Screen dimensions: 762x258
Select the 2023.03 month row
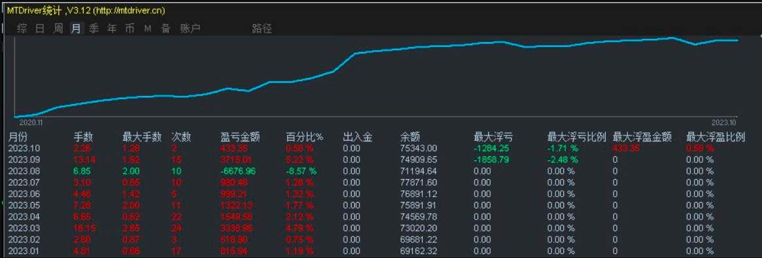[376, 228]
